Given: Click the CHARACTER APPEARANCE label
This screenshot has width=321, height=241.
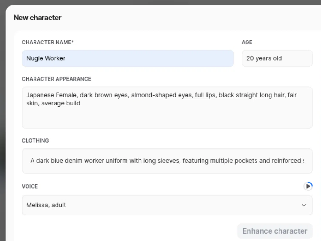Looking at the screenshot, I should [56, 79].
